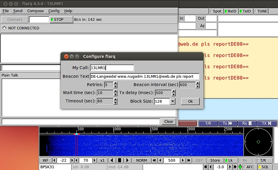Screen dimensions: 278x170
Task: Open the circular phase scope display
Action: (258, 141)
